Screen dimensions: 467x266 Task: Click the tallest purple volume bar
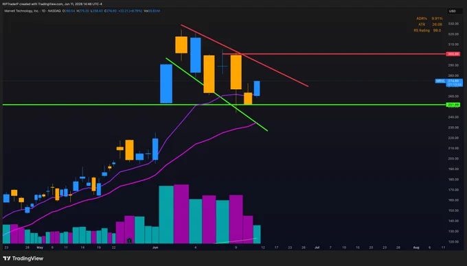point(181,214)
